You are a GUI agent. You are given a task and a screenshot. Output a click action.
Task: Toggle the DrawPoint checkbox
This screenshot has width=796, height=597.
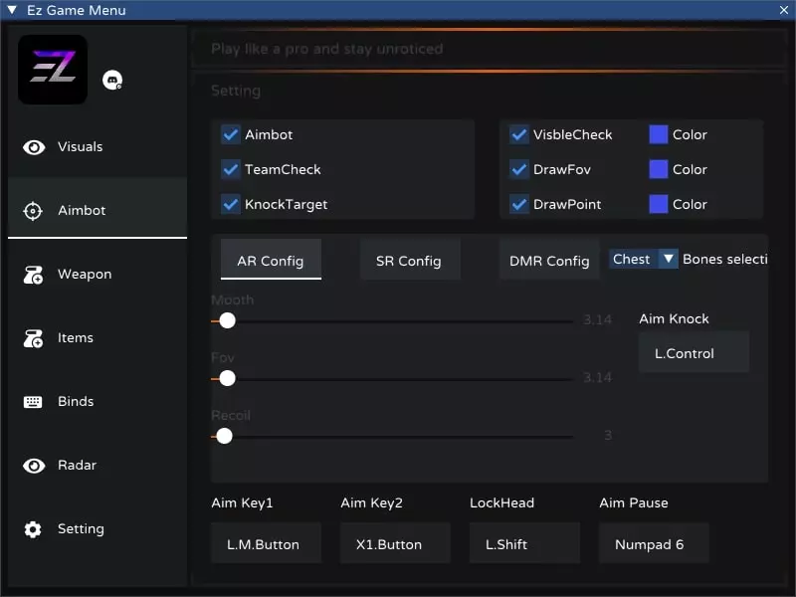518,205
